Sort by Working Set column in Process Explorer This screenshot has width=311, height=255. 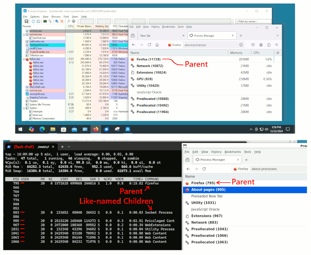point(102,26)
